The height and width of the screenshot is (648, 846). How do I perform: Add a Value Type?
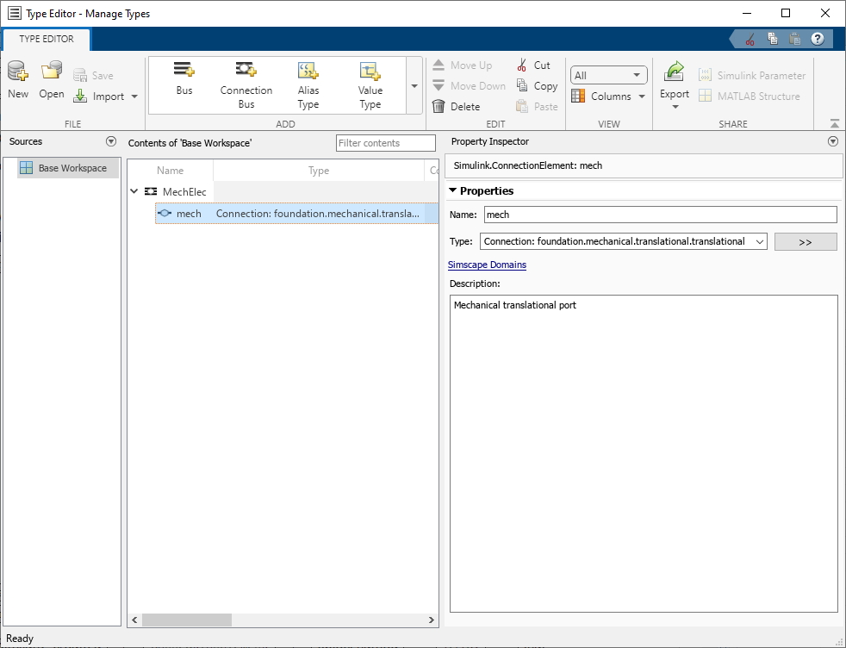coord(370,85)
